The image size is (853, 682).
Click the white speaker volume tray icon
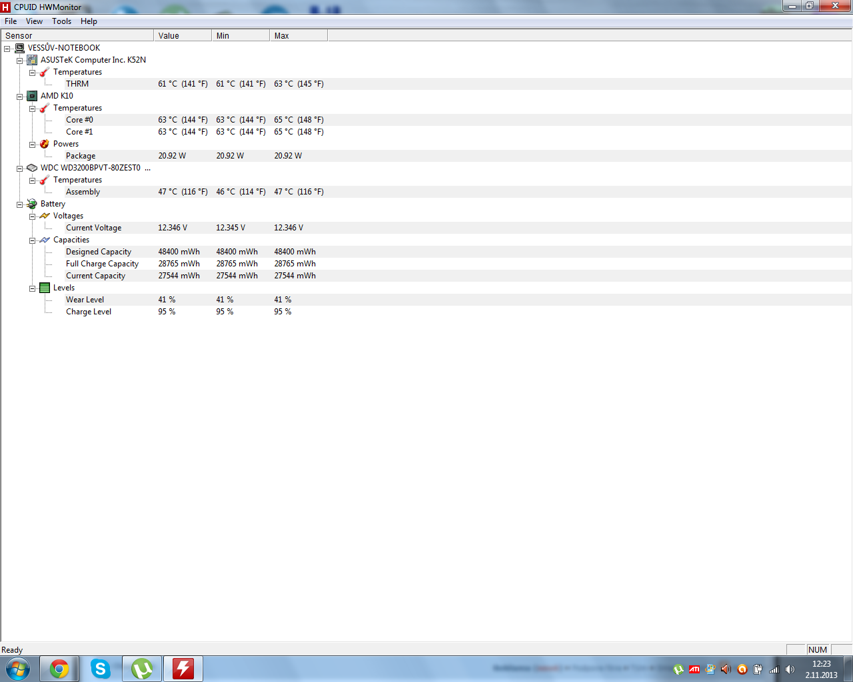[790, 669]
